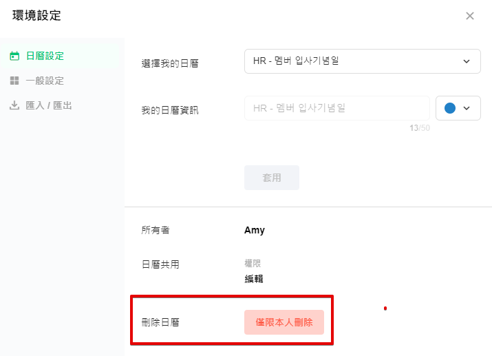Click the download icon beside 匯入 / 匯出

click(14, 106)
